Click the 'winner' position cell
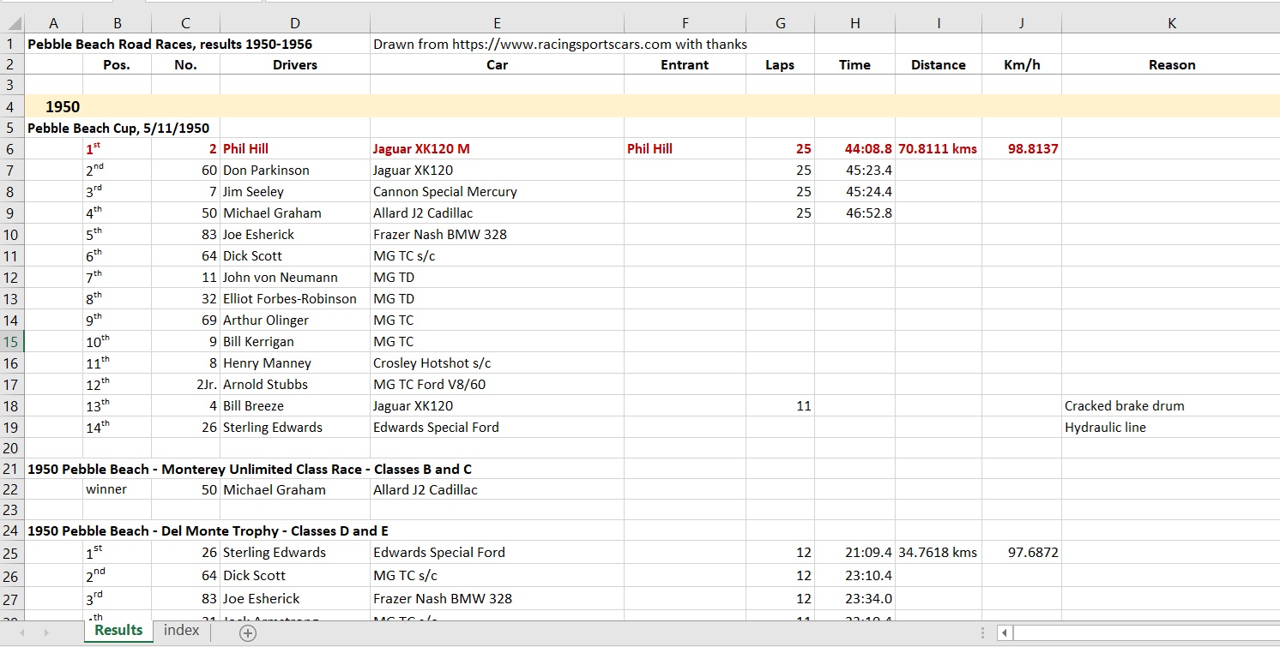Screen dimensions: 1280x647 117,489
